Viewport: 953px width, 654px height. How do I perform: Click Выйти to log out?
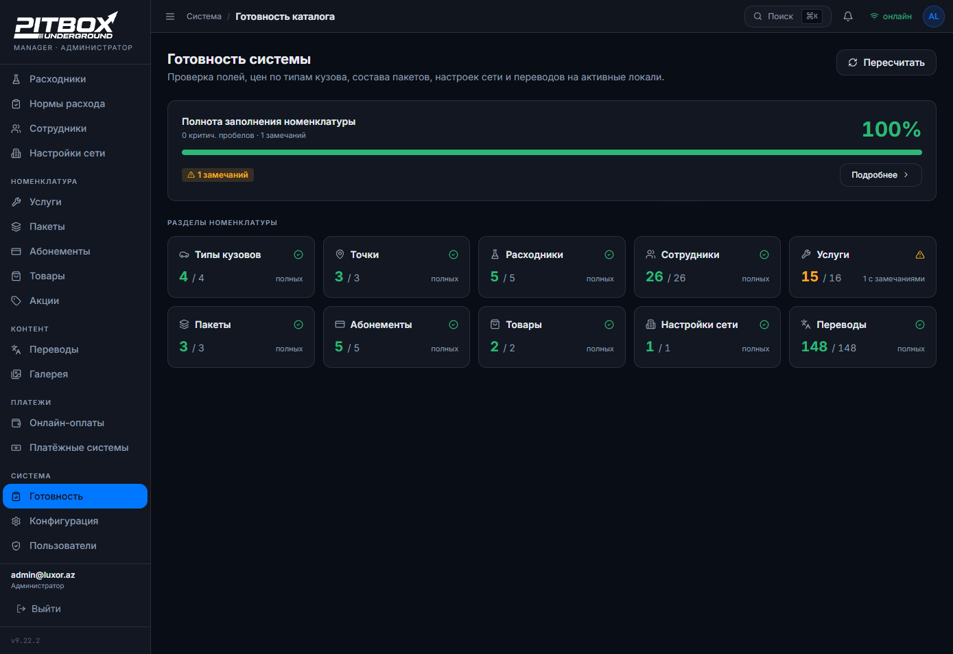38,609
